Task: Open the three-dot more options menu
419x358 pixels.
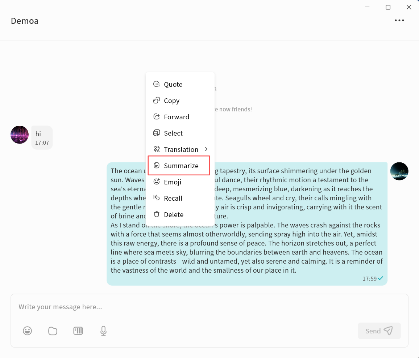Action: click(x=399, y=21)
